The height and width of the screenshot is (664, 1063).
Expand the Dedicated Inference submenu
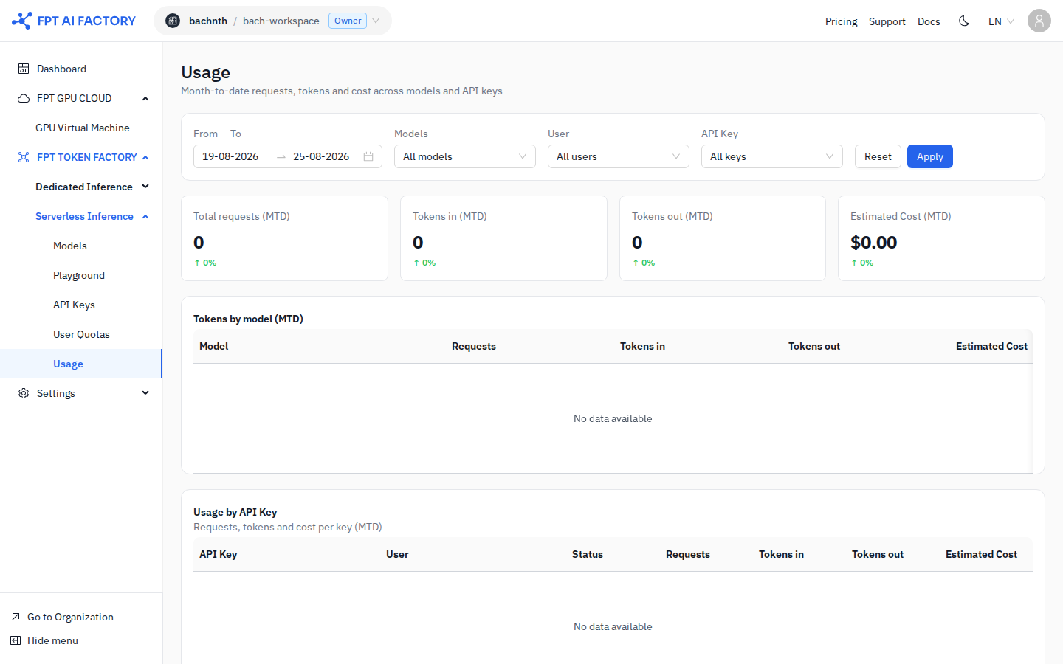pos(145,187)
